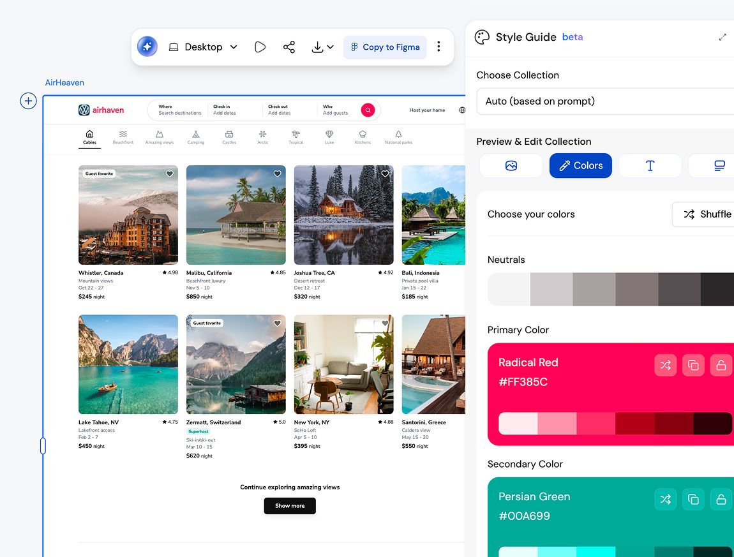Expand the Style Guide panel
Viewport: 734px width, 557px height.
tap(723, 37)
